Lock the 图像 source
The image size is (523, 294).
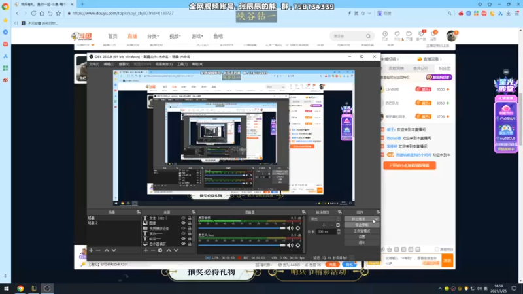pos(190,223)
